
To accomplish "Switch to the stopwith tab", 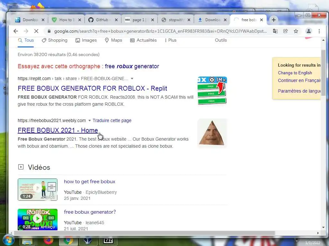I will [175, 20].
